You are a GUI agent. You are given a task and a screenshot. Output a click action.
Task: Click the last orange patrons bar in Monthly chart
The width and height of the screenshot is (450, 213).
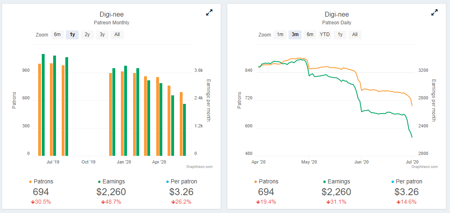point(181,124)
